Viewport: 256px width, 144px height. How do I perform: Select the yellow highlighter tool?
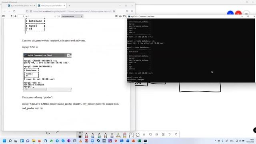click(118, 135)
